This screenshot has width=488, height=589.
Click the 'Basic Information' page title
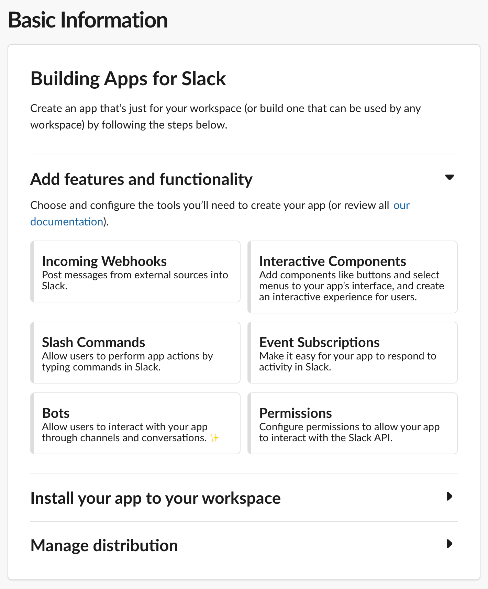(x=88, y=20)
